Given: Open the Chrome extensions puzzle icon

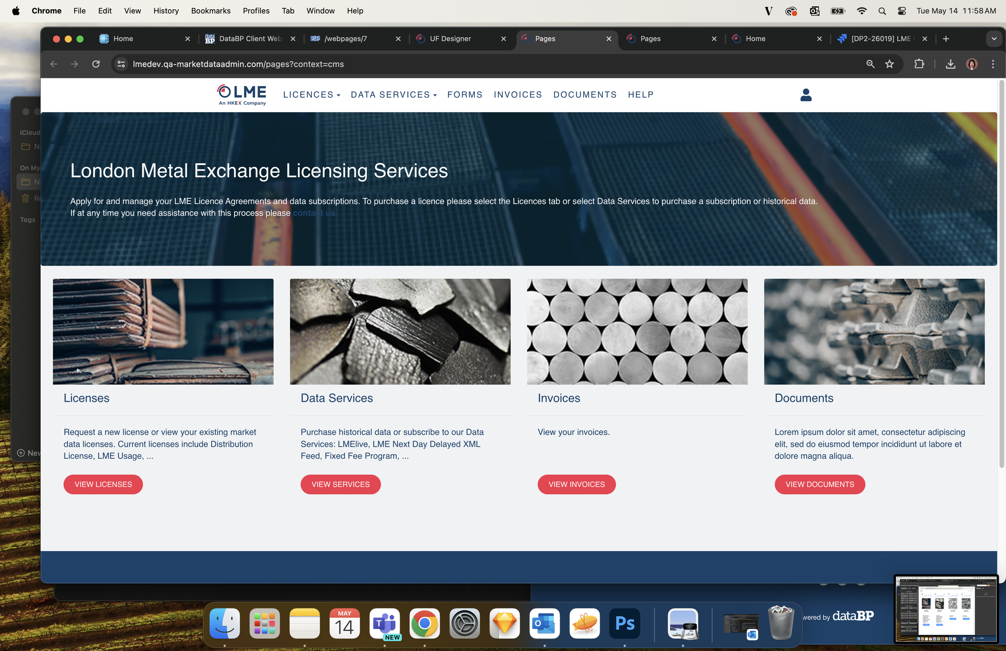Looking at the screenshot, I should (920, 64).
